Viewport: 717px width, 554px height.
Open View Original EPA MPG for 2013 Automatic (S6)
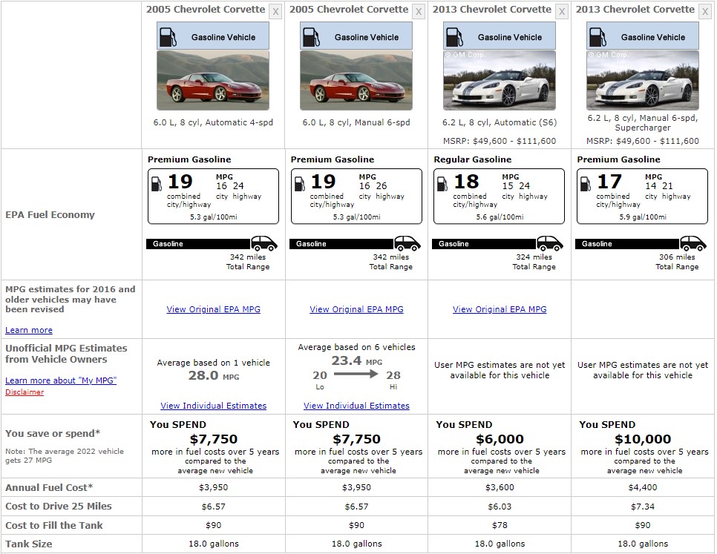tap(500, 309)
